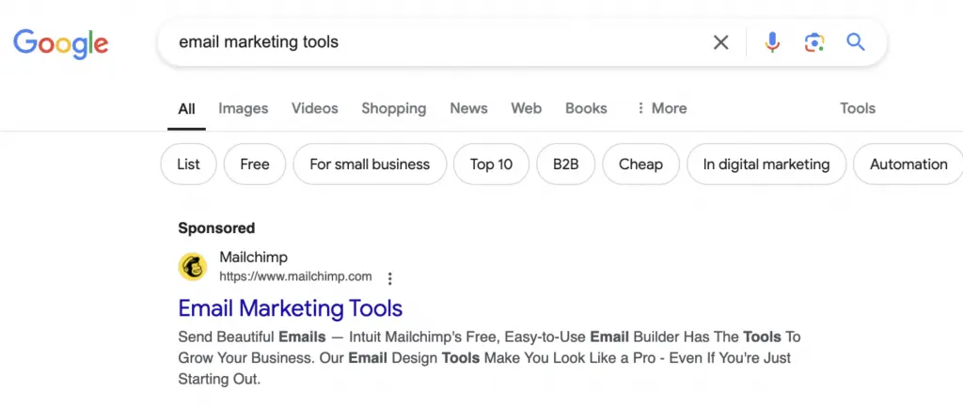This screenshot has width=963, height=407.
Task: Switch to the Images tab
Action: (243, 108)
